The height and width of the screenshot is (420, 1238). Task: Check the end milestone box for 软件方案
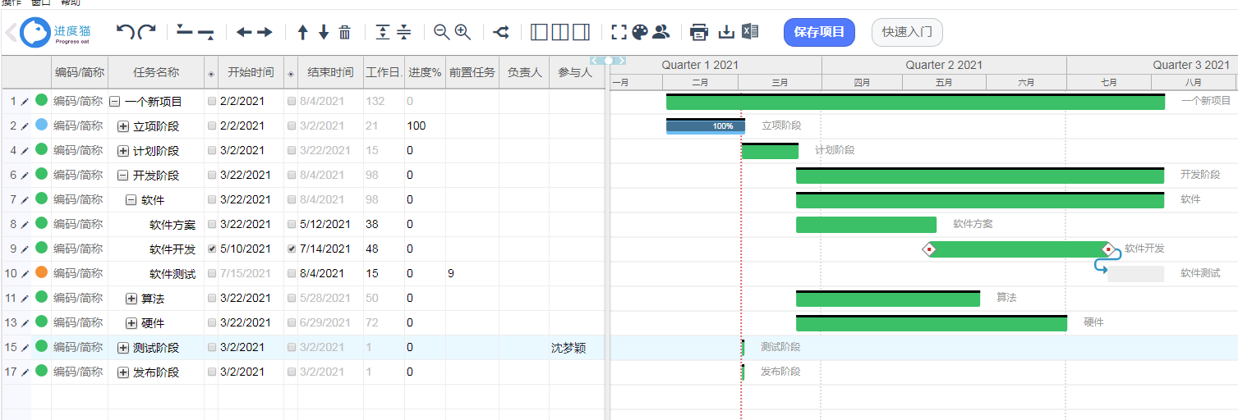[292, 224]
